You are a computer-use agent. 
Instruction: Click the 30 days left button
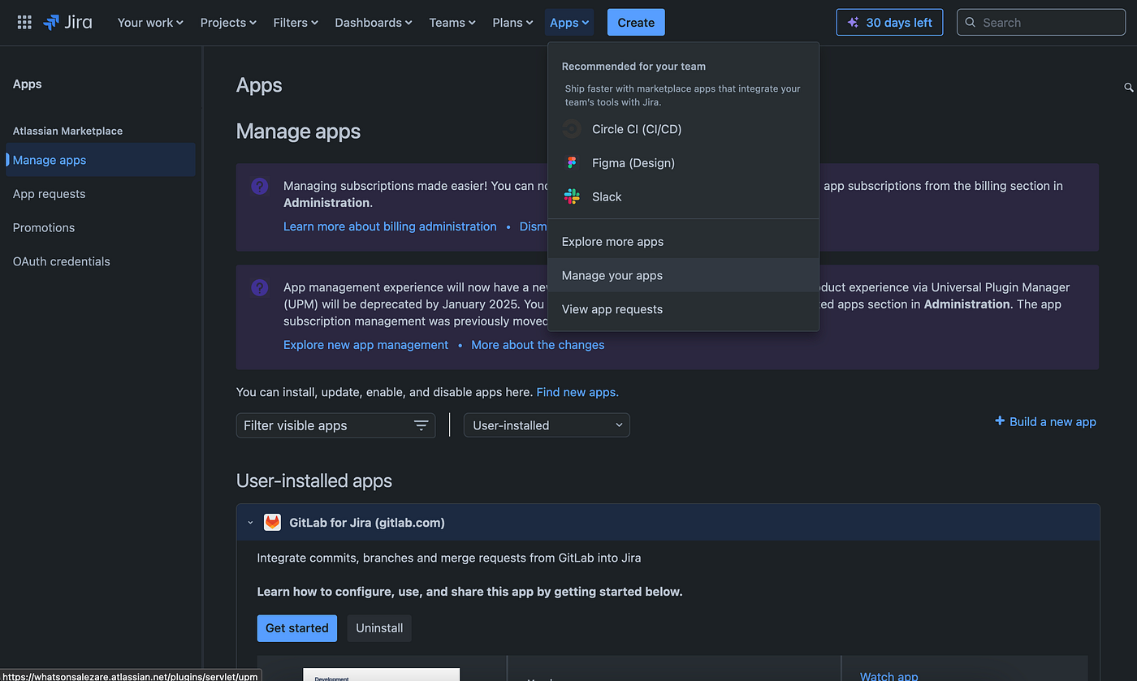pyautogui.click(x=889, y=23)
